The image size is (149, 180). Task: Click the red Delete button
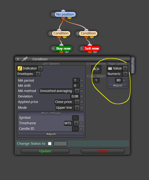tap(103, 151)
